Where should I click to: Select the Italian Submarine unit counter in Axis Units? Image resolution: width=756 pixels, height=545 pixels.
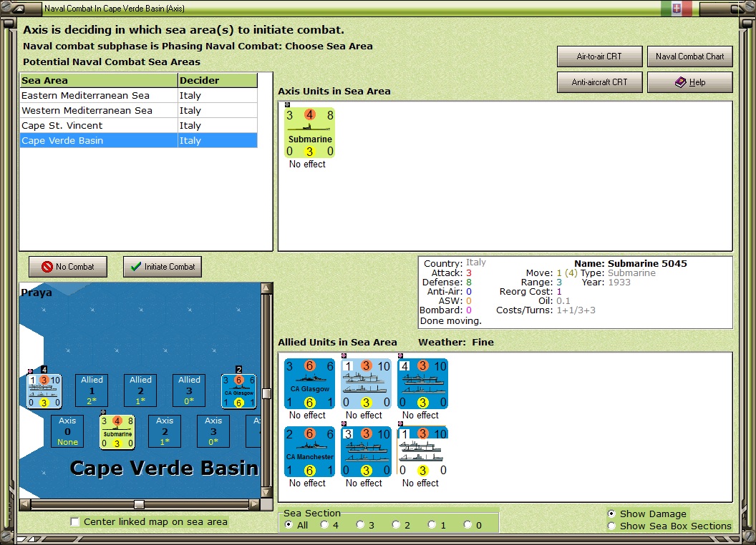tap(309, 133)
